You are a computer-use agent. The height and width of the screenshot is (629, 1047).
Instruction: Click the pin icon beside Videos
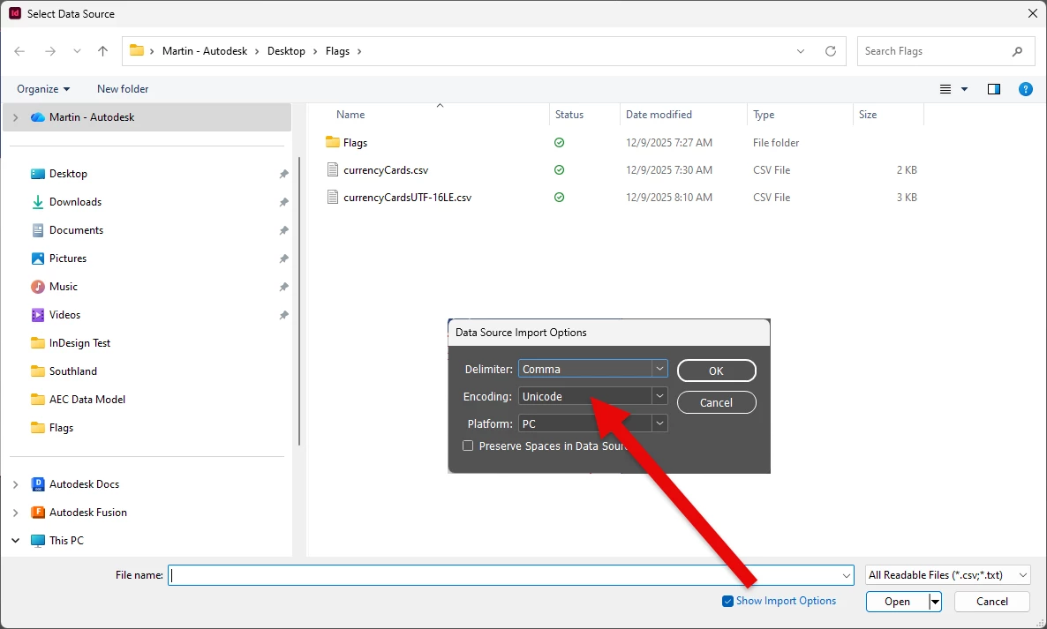click(283, 315)
